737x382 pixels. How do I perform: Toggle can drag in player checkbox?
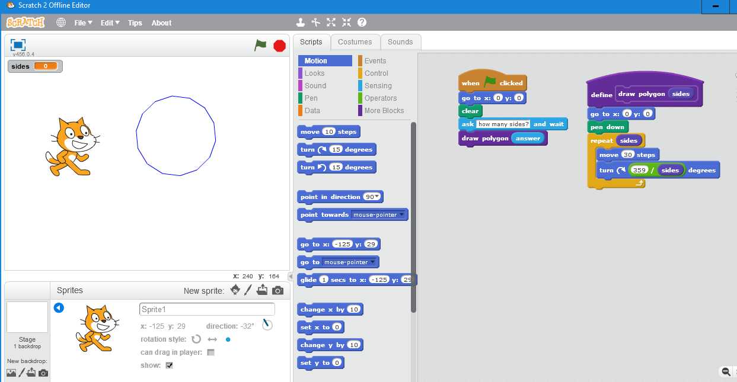pyautogui.click(x=210, y=352)
